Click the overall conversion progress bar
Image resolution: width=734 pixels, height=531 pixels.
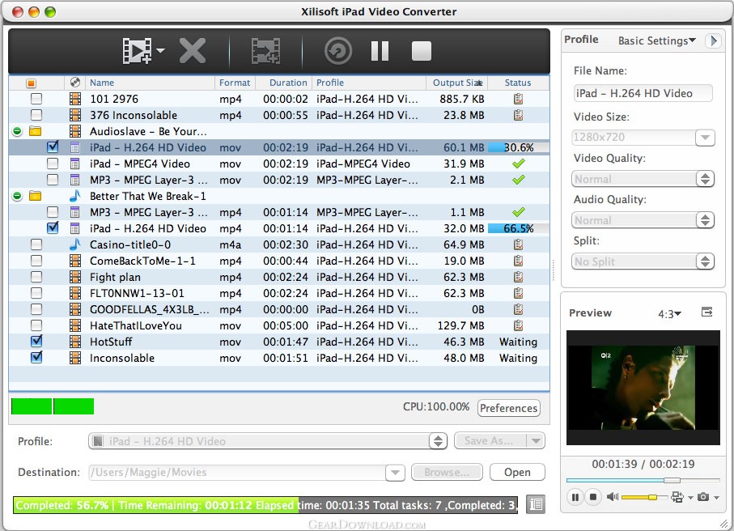click(x=266, y=505)
